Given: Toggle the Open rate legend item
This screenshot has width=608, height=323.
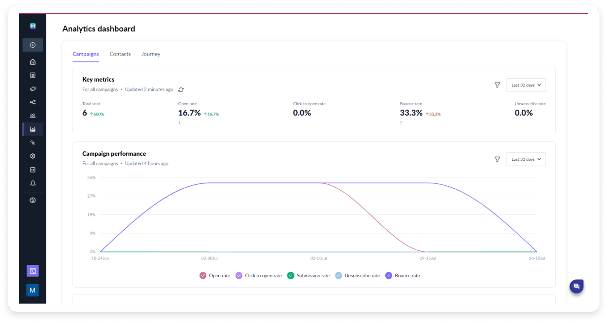Looking at the screenshot, I should pos(215,275).
